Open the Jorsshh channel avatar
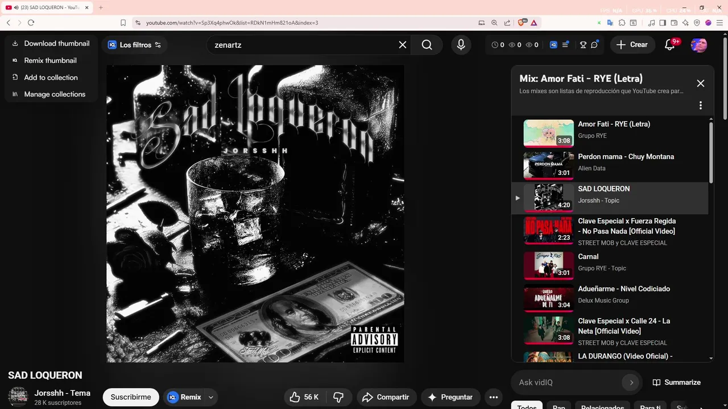Viewport: 728px width, 409px height. click(18, 397)
